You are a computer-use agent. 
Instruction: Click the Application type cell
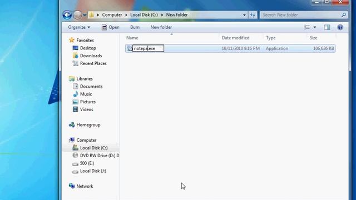(277, 48)
